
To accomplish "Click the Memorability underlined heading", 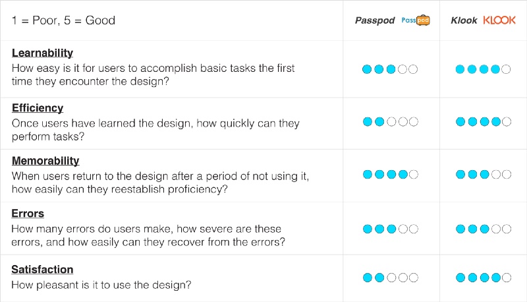I will (x=45, y=161).
